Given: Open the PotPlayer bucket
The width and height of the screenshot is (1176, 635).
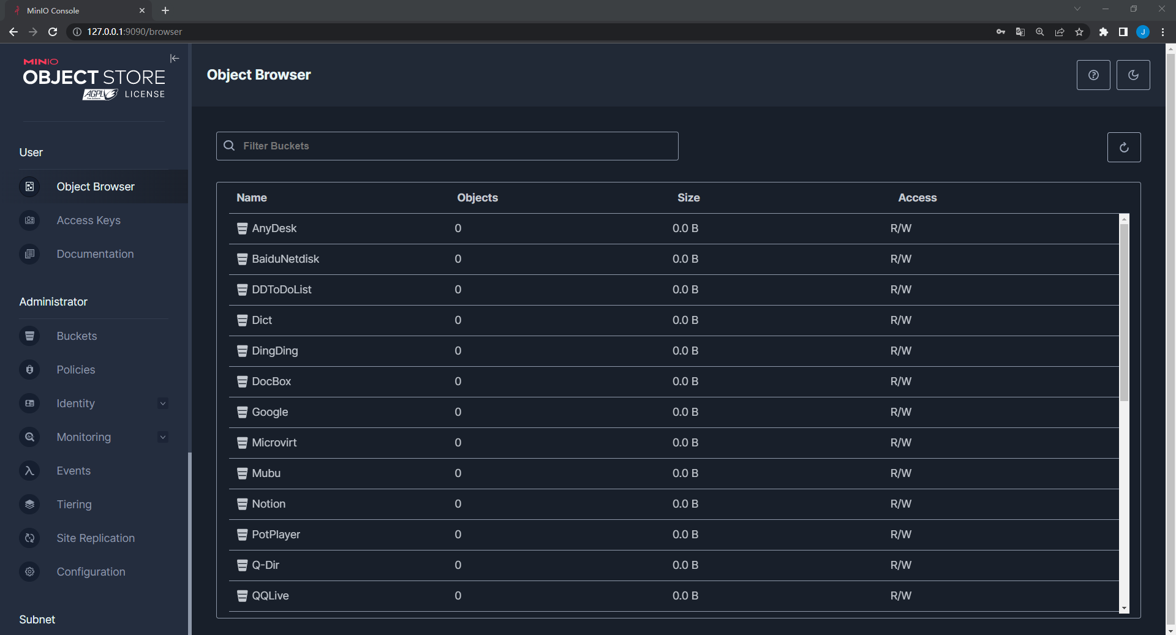Looking at the screenshot, I should [x=276, y=535].
